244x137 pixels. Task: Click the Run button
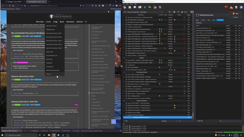point(236,14)
